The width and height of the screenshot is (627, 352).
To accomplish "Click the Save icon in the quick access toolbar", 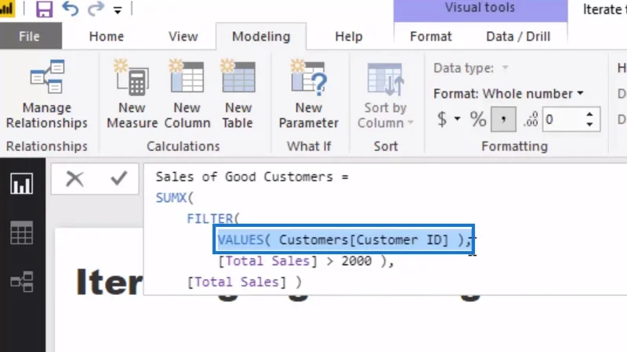I will [44, 9].
